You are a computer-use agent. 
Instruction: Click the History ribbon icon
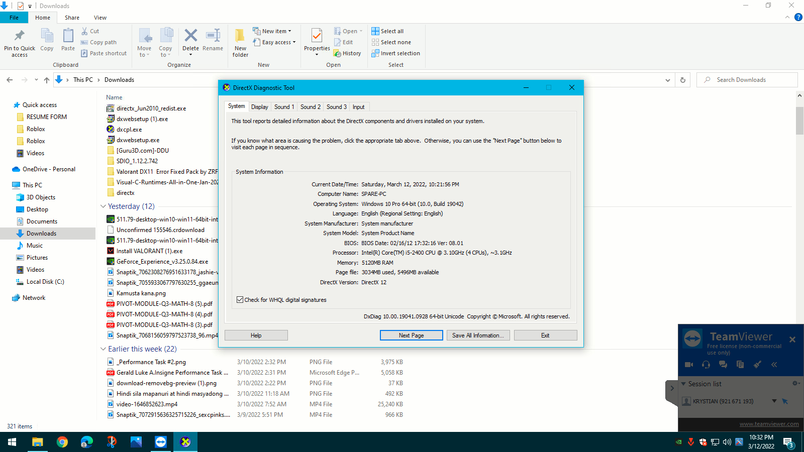tap(347, 53)
